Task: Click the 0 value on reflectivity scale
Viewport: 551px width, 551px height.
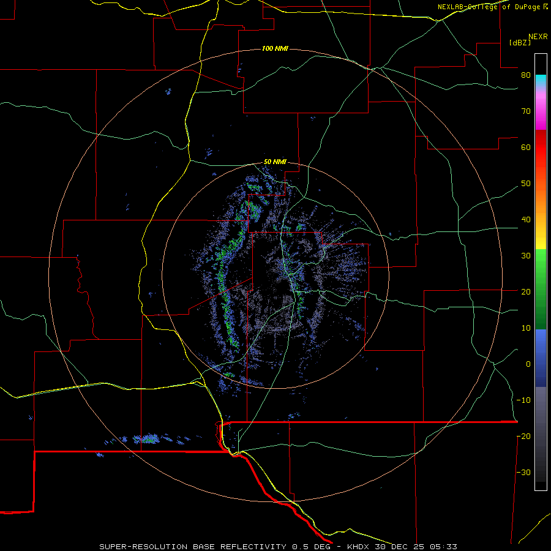Action: tap(528, 364)
